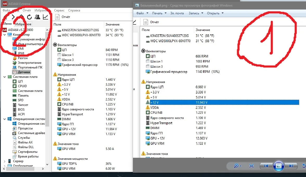Go to next photo in Photo Viewer
Screen dimensions: 306x177
(291, 166)
